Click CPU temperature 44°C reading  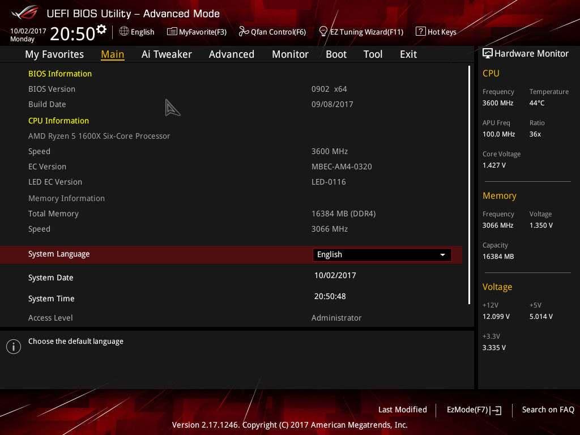pos(537,103)
